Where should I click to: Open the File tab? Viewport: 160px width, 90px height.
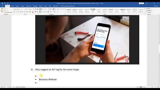click(2, 6)
